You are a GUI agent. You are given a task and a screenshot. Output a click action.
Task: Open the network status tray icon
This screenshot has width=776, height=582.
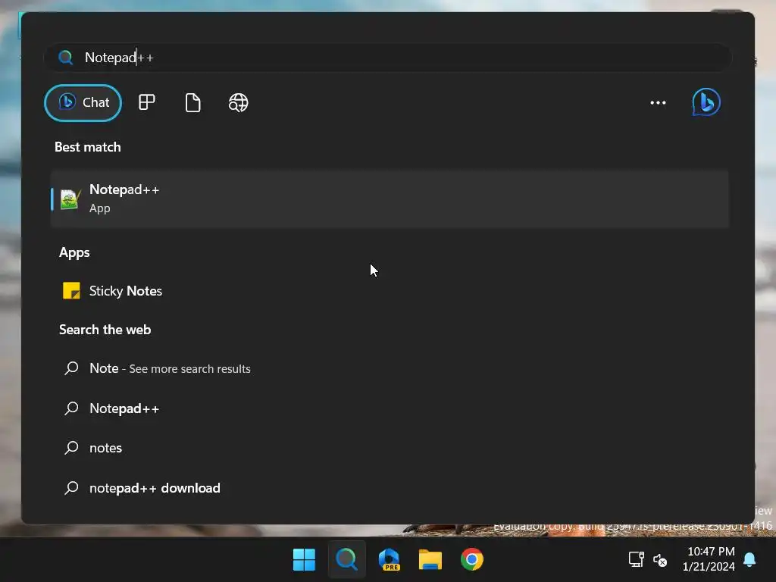pyautogui.click(x=636, y=560)
